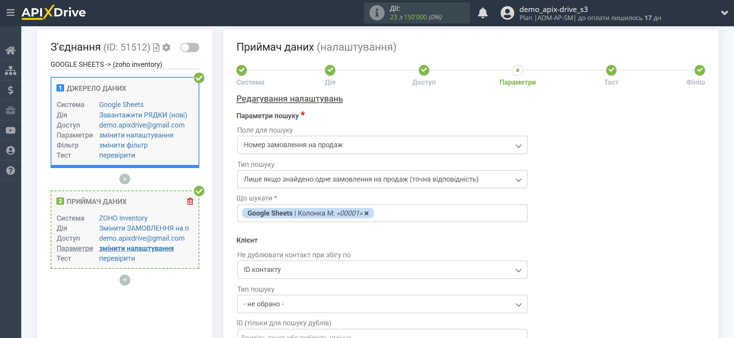Click receiver перевірити test link
The image size is (734, 338).
tap(117, 258)
